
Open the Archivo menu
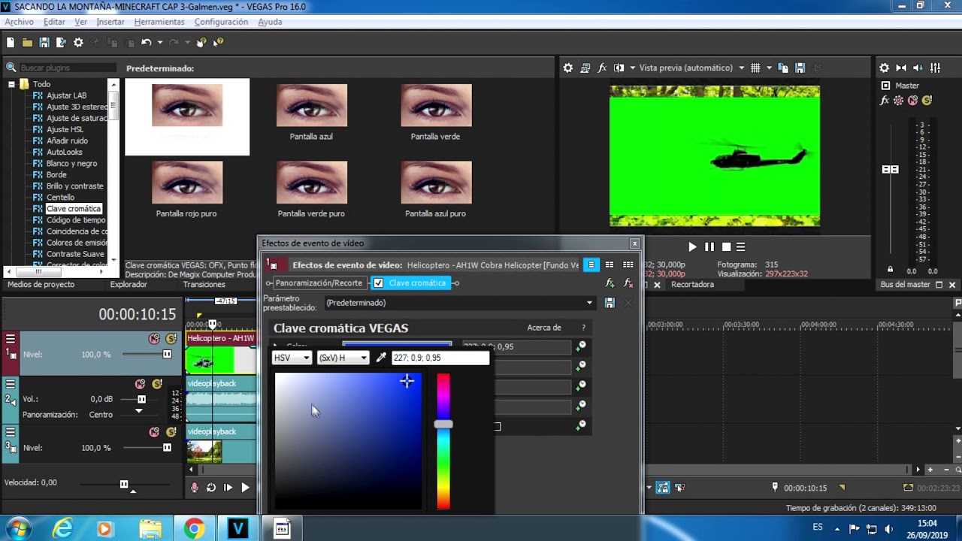20,22
